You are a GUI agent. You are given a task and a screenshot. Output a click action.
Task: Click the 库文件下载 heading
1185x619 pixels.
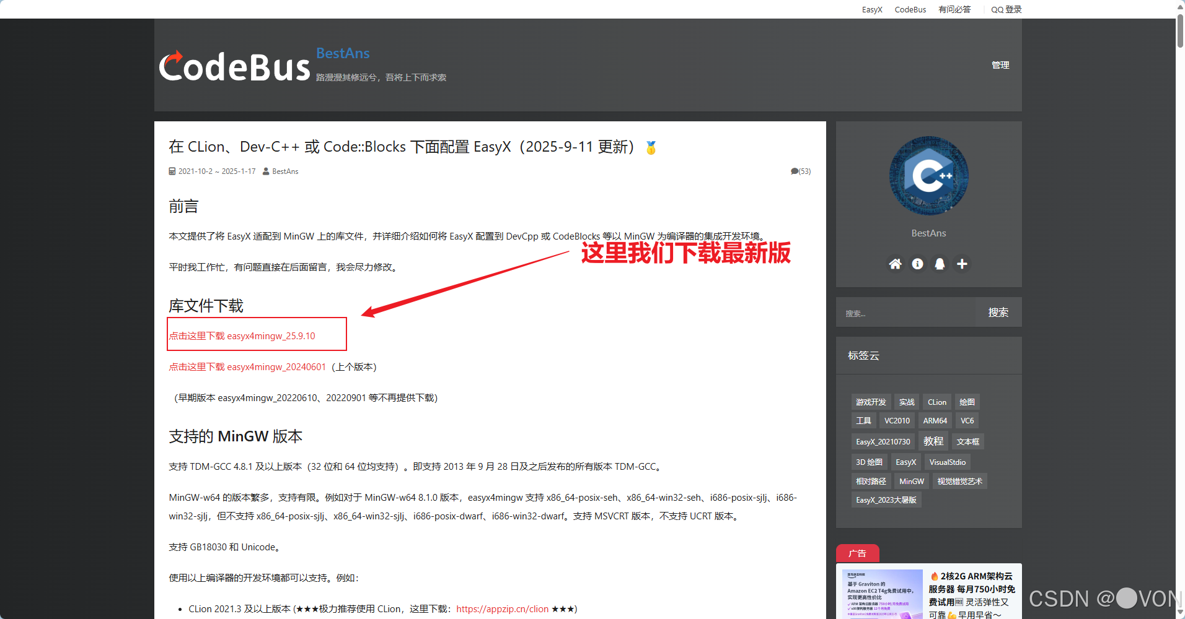(x=206, y=306)
